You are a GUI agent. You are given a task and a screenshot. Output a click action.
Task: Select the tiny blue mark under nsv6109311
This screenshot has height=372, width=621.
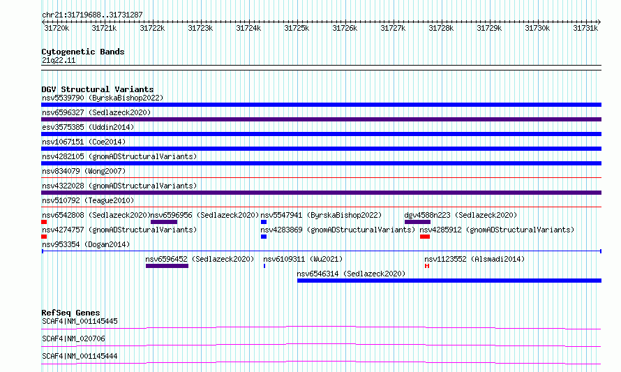click(264, 266)
